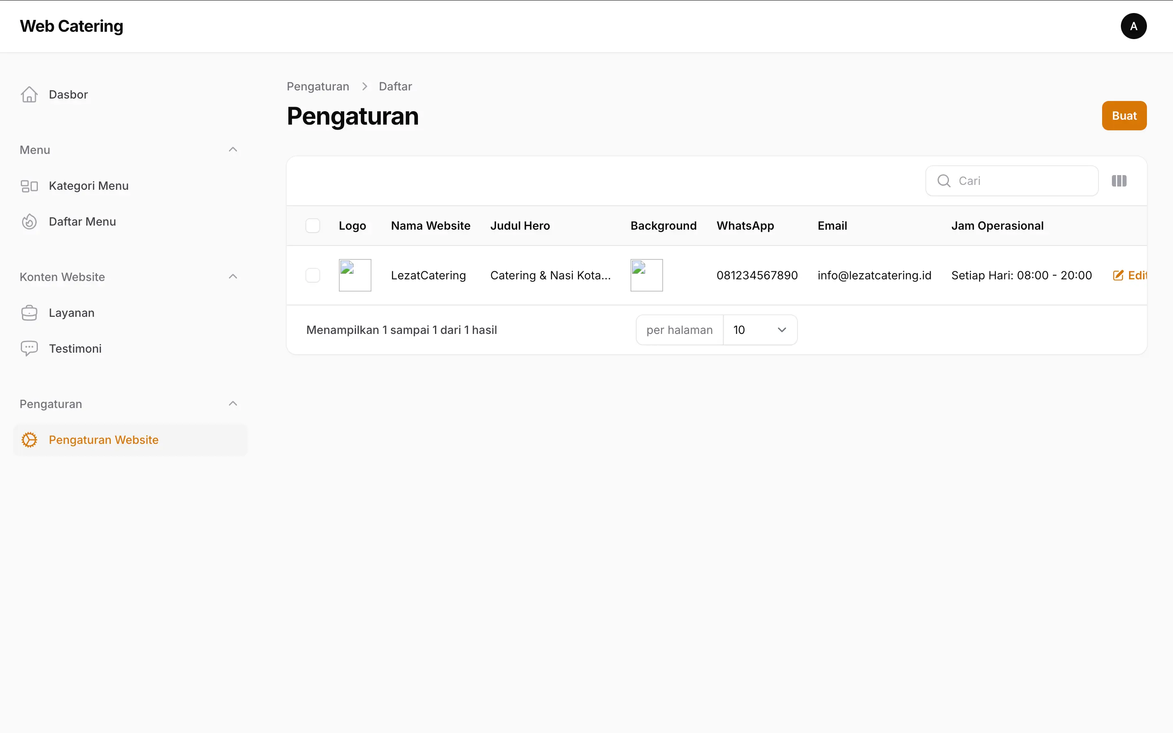
Task: Click the Jam Operasional column header
Action: 997,226
